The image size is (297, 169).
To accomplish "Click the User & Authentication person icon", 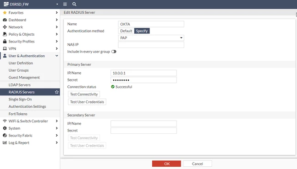I will pos(5,56).
